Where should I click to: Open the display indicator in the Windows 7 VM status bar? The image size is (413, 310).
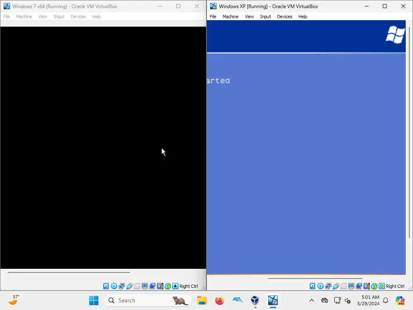pyautogui.click(x=145, y=286)
